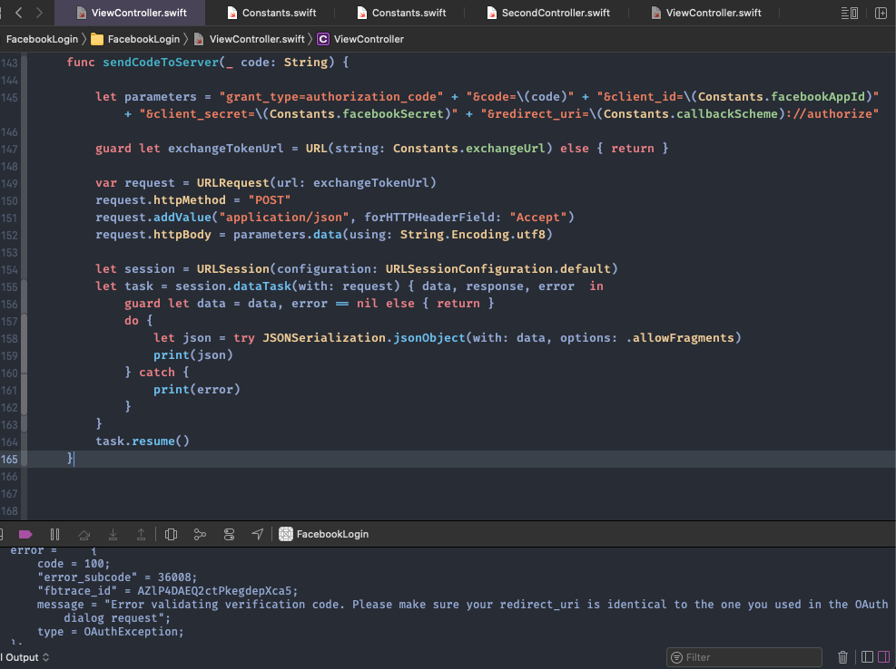Click the Simulate Location arrow icon

(258, 534)
